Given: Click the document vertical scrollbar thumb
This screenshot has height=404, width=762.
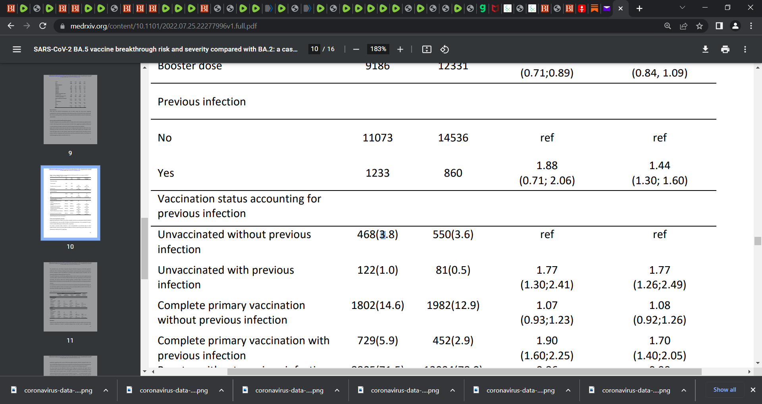Looking at the screenshot, I should click(x=758, y=241).
